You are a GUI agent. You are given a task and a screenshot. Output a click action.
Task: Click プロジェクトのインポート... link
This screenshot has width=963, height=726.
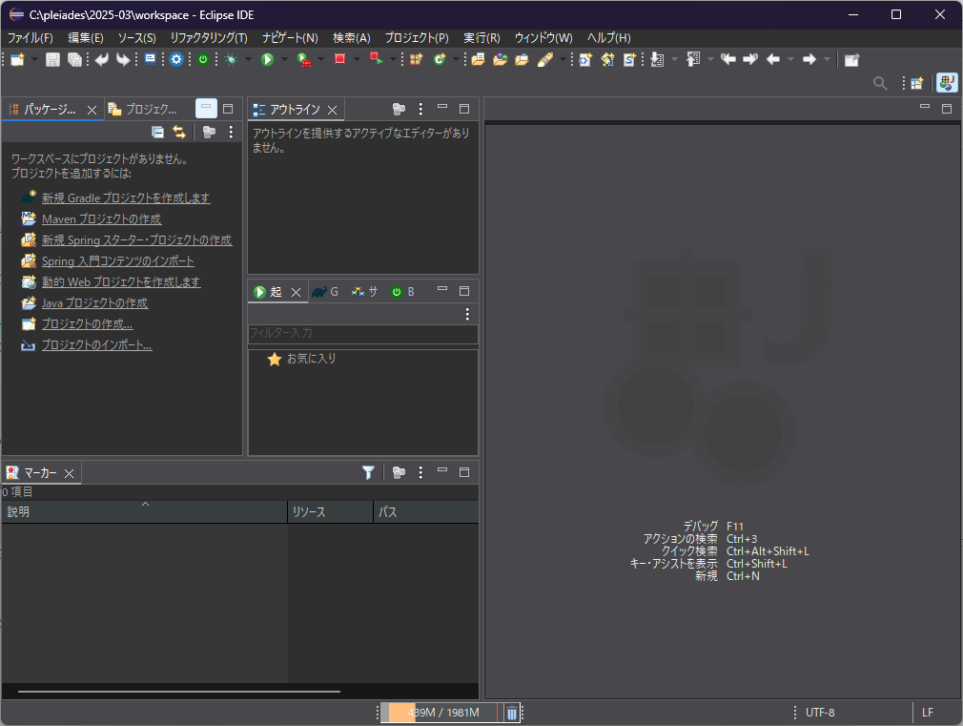coord(97,344)
